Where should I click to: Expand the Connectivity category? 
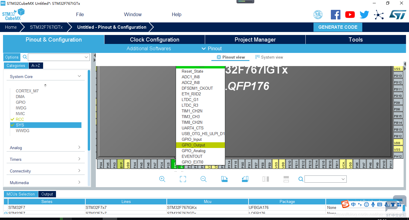(x=79, y=171)
